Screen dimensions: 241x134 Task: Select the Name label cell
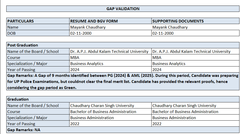click(x=13, y=27)
